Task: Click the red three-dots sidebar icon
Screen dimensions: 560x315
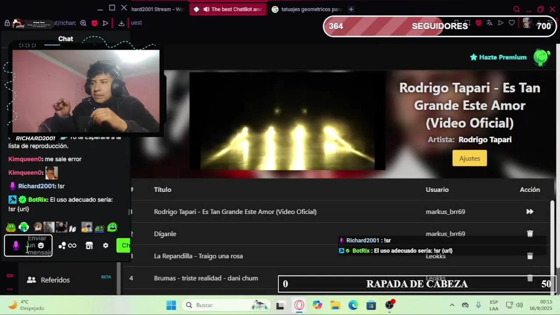Action: pyautogui.click(x=10, y=289)
